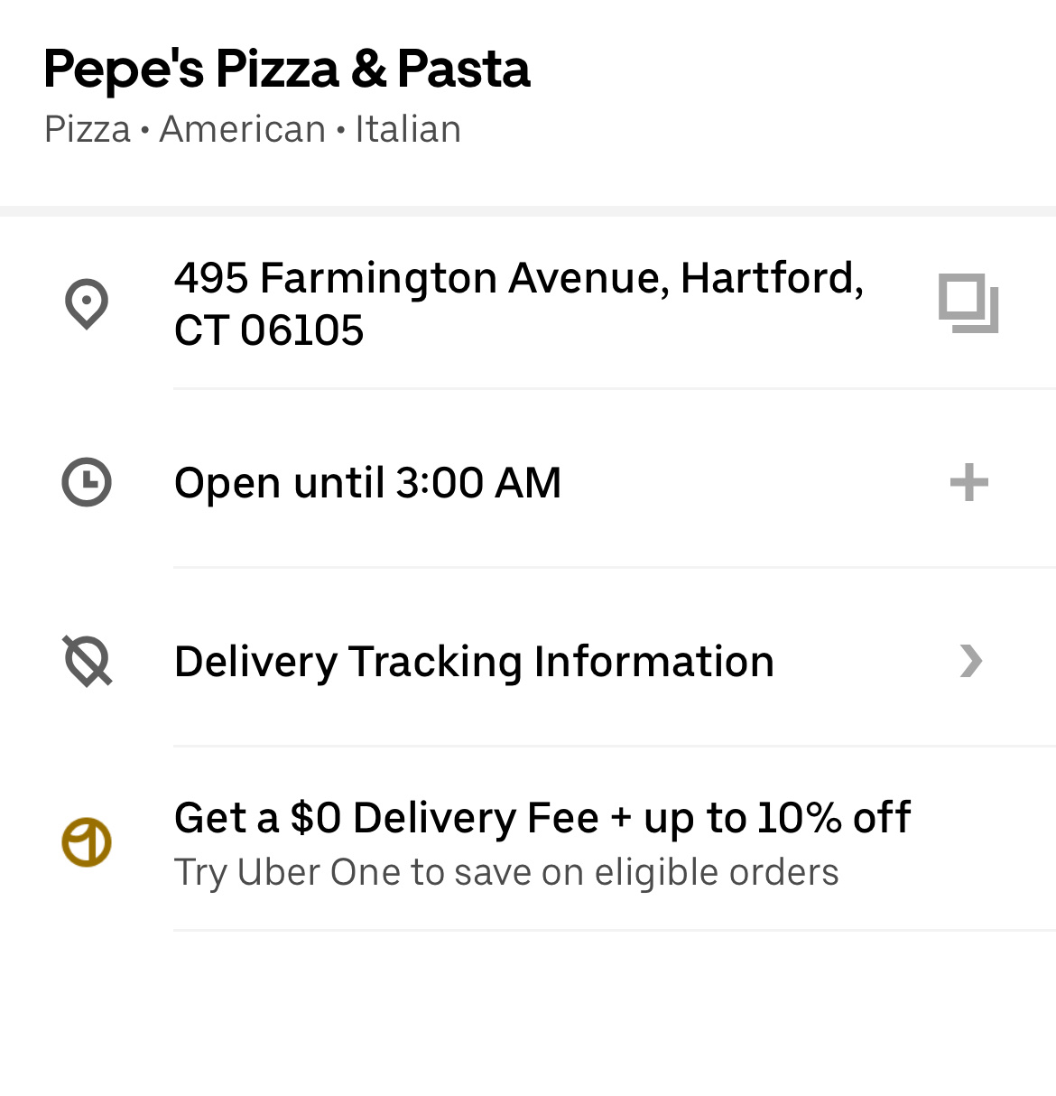
Task: Select the "American" cuisine tag
Action: click(242, 129)
